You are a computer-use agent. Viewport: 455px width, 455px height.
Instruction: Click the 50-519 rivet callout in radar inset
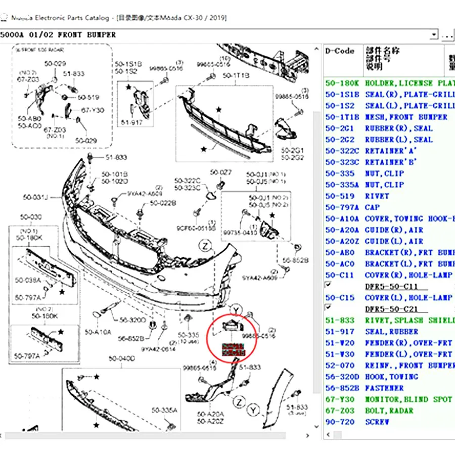point(88,98)
